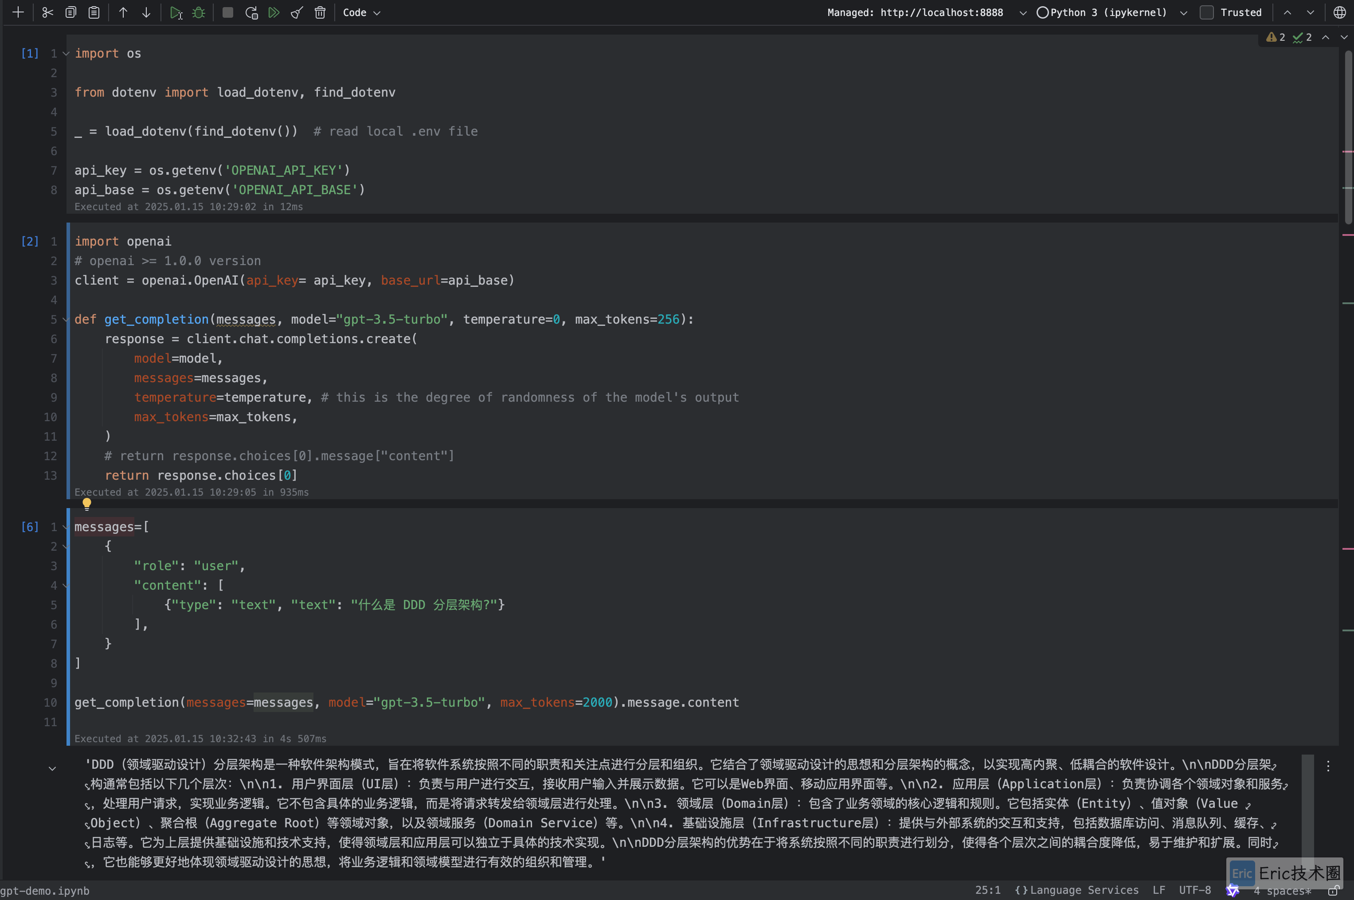Collapse the code of cell [1] at line 1
The image size is (1354, 900).
point(66,53)
